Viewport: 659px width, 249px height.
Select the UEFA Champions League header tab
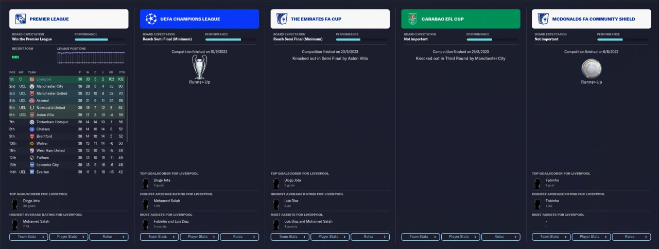[200, 19]
